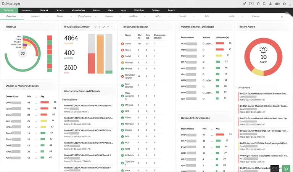Click the green status icon beside Printer

(122, 118)
